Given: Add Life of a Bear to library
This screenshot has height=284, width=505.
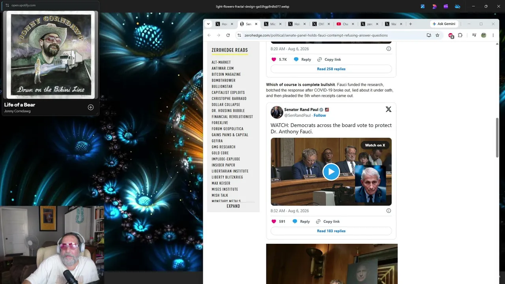Looking at the screenshot, I should tap(91, 107).
